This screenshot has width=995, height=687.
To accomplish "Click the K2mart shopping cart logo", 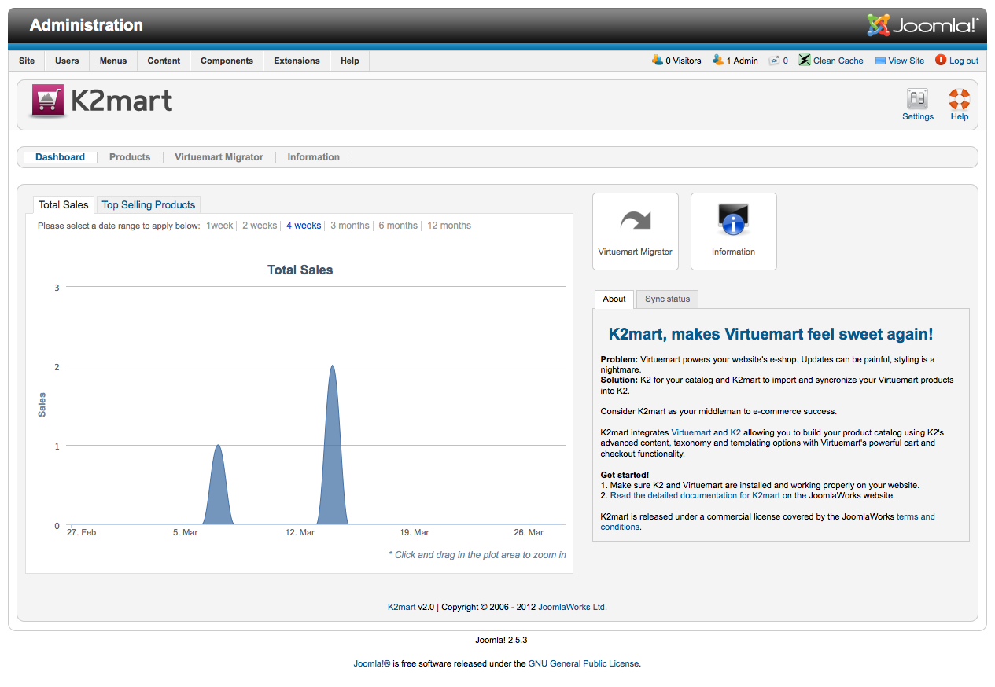I will (x=48, y=101).
